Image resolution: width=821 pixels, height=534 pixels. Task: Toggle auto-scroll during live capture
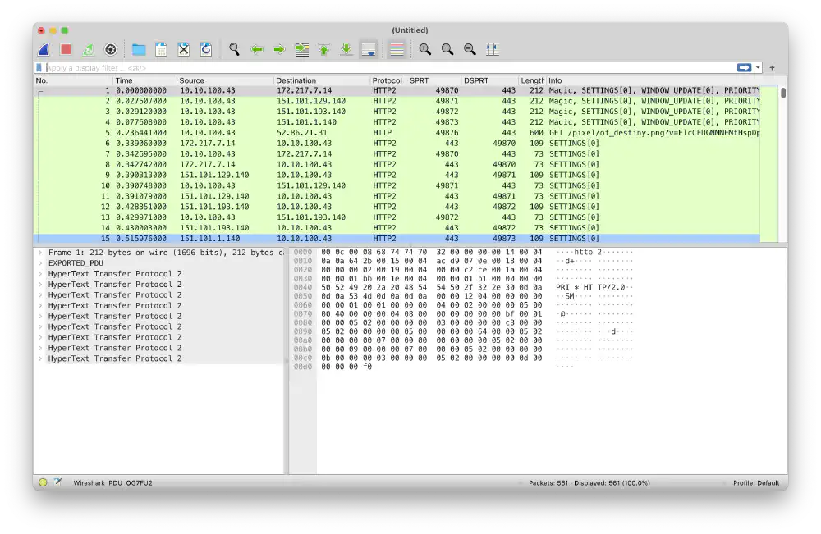[x=369, y=49]
